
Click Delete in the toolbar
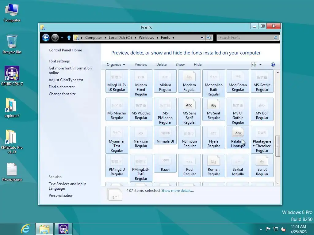161,65
